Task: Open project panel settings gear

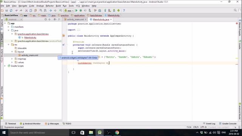Action: 54,19
